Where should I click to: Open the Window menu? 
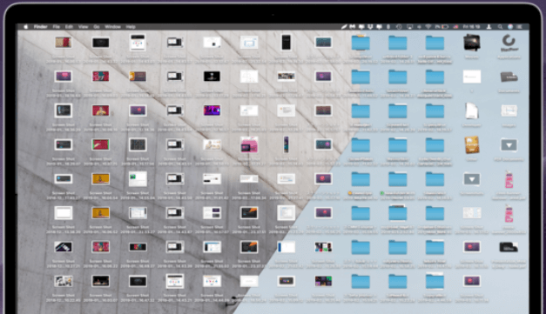[x=112, y=27]
